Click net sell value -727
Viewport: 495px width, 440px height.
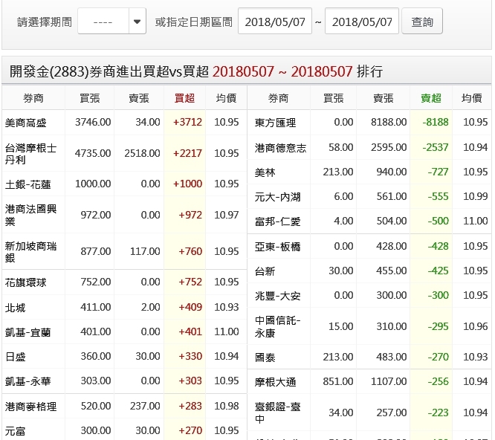pos(439,172)
